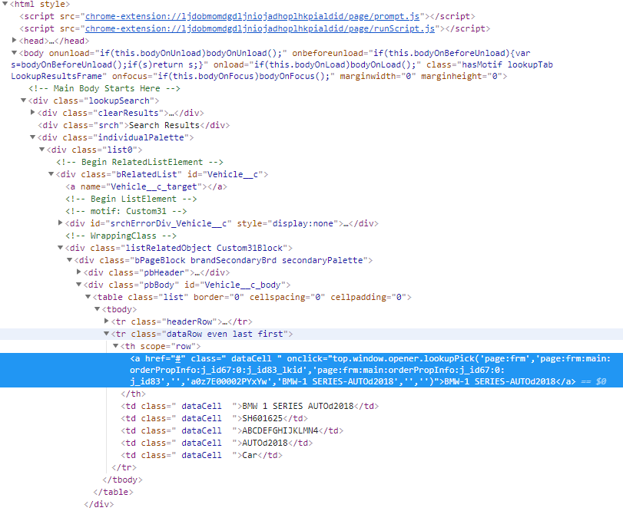Collapse the bRelatedList Vehicle__c div
The width and height of the screenshot is (623, 511).
(51, 174)
